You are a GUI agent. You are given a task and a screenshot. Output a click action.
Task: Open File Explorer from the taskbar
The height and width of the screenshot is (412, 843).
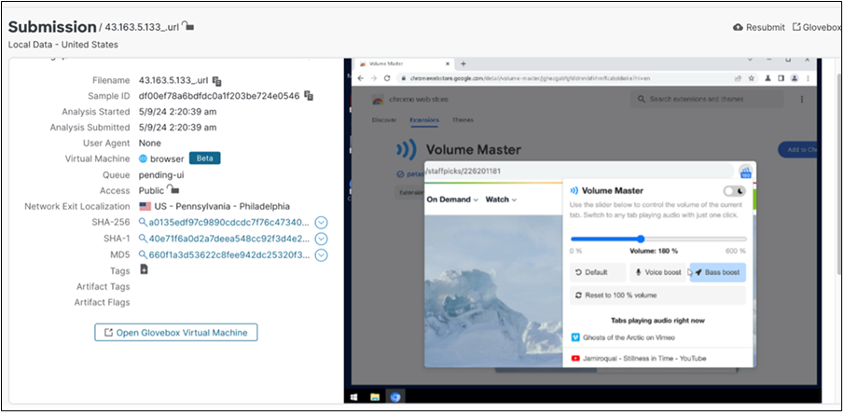375,397
